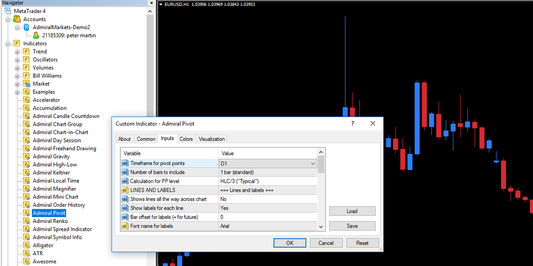Image resolution: width=533 pixels, height=266 pixels.
Task: Click the Accounts folder icon
Action: tap(17, 19)
